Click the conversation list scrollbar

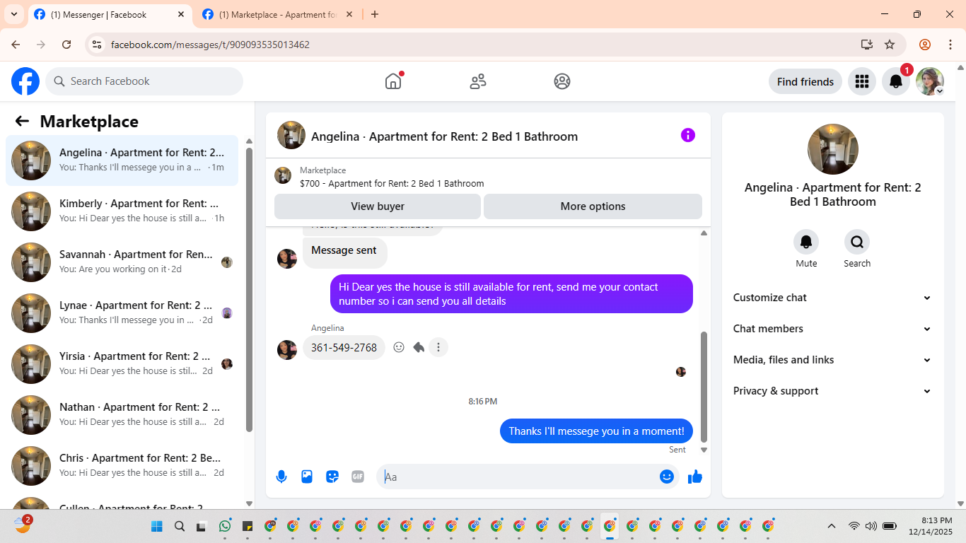tap(249, 288)
